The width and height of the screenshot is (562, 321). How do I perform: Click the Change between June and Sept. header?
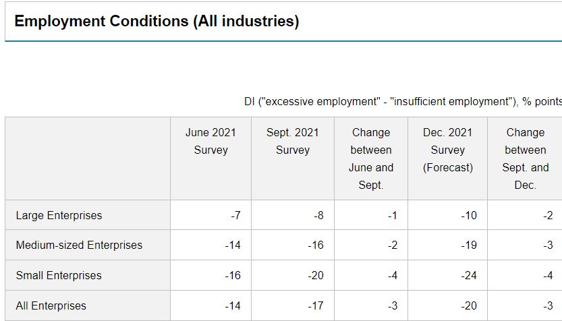(370, 158)
